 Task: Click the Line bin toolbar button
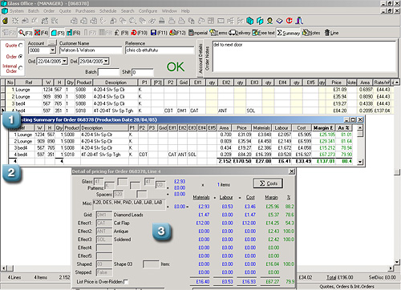coord(331,33)
